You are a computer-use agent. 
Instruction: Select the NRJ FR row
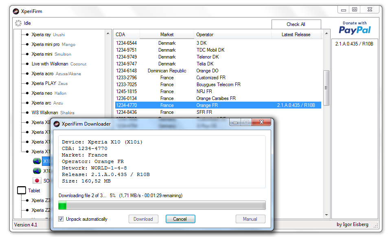(x=218, y=91)
